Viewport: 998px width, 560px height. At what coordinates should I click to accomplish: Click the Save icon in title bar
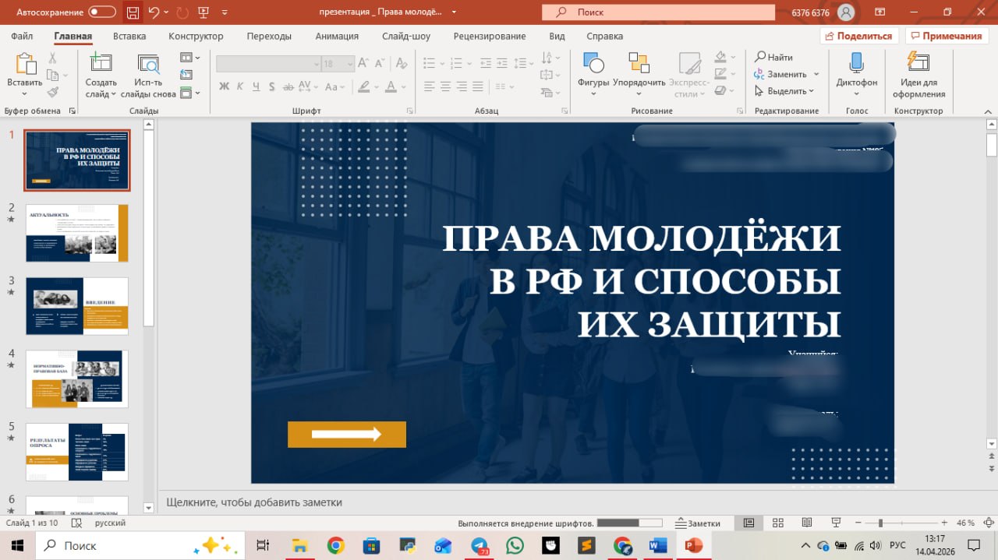point(133,12)
